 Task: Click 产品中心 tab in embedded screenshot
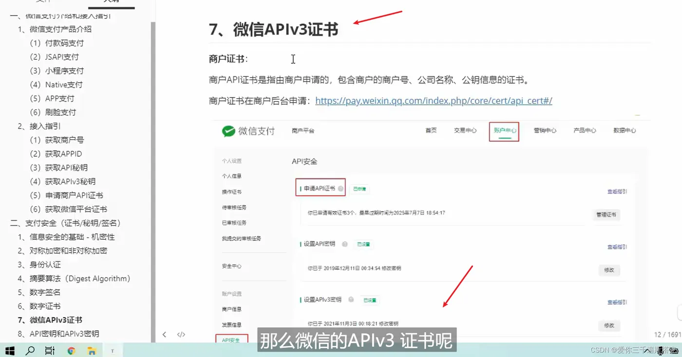585,130
